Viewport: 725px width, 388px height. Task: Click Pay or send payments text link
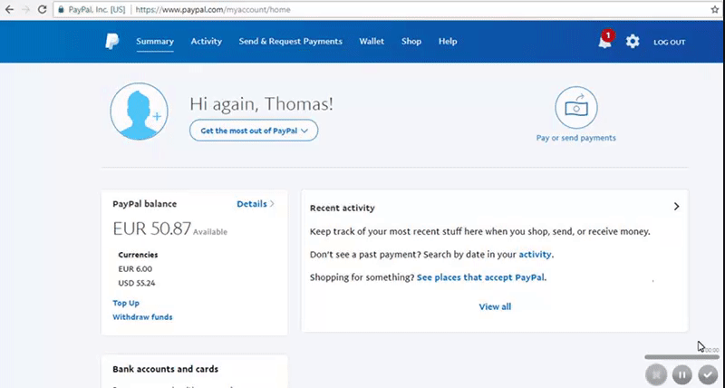[x=576, y=138]
